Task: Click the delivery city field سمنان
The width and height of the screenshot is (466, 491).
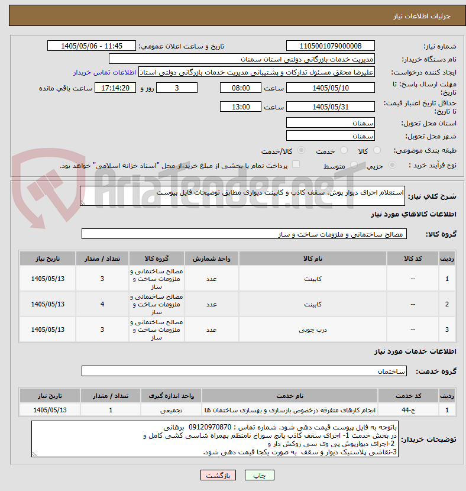Action: tap(331, 135)
